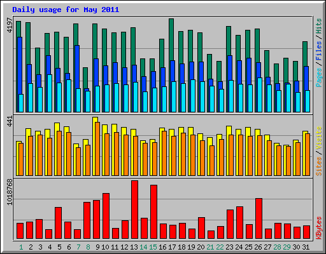Select day 21 on the x-axis
Viewport: 326px width, 254px height.
(x=210, y=247)
